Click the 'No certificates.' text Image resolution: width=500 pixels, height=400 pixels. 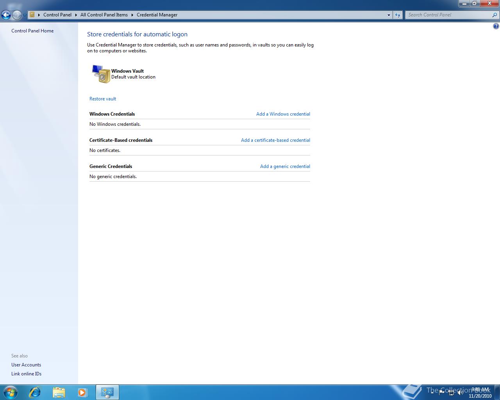[x=105, y=150]
